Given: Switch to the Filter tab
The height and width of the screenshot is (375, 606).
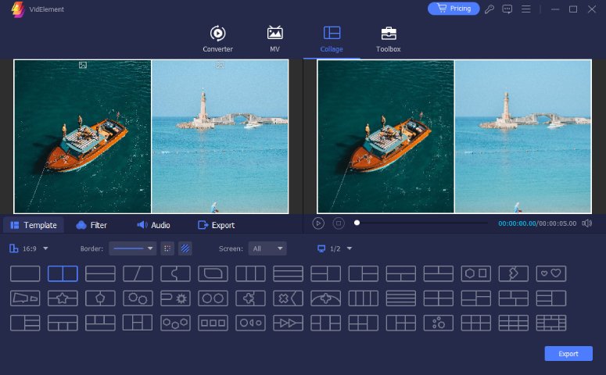Looking at the screenshot, I should [91, 225].
